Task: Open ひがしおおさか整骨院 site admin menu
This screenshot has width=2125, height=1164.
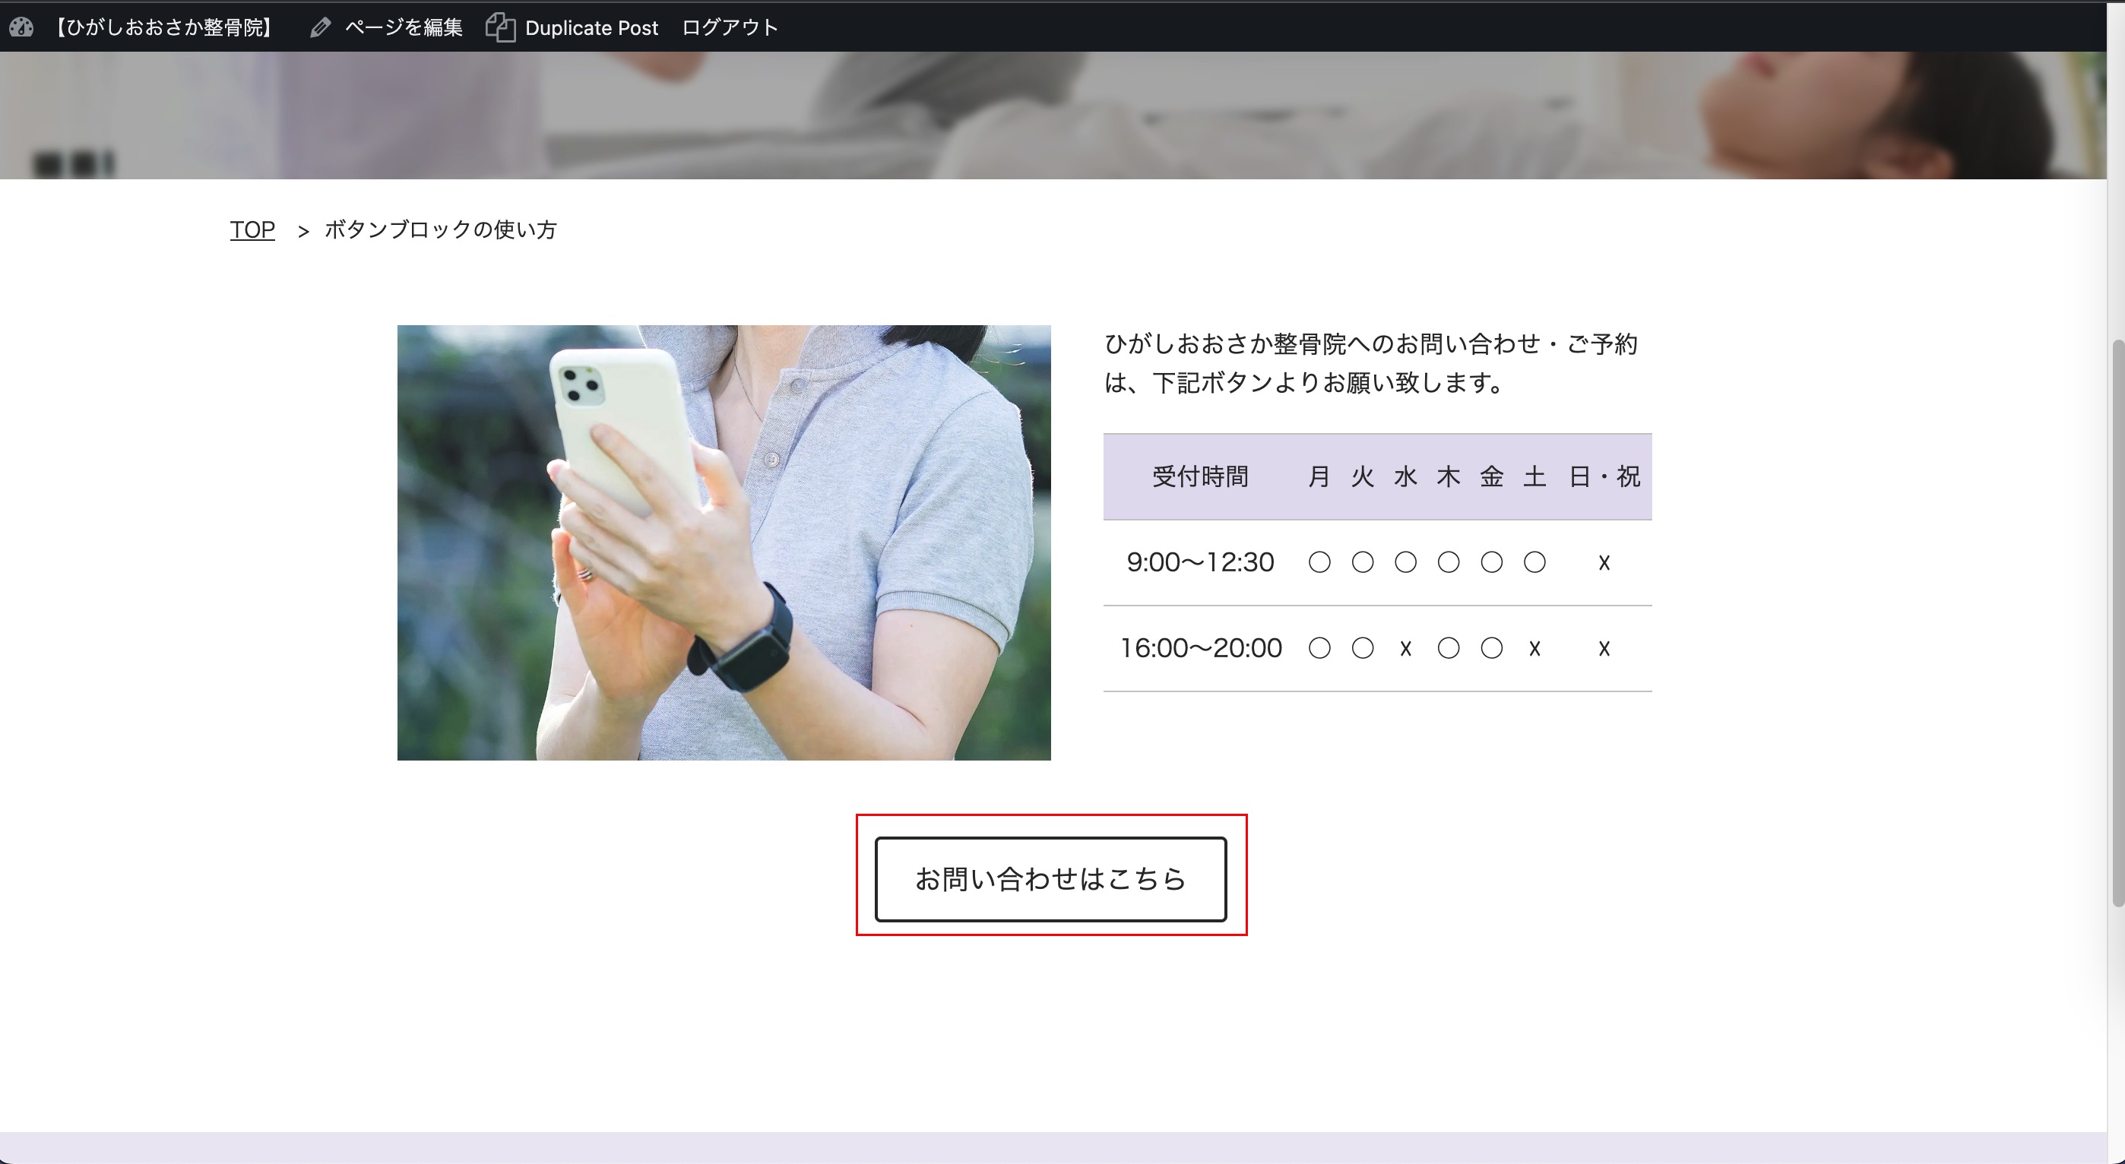Action: click(163, 27)
